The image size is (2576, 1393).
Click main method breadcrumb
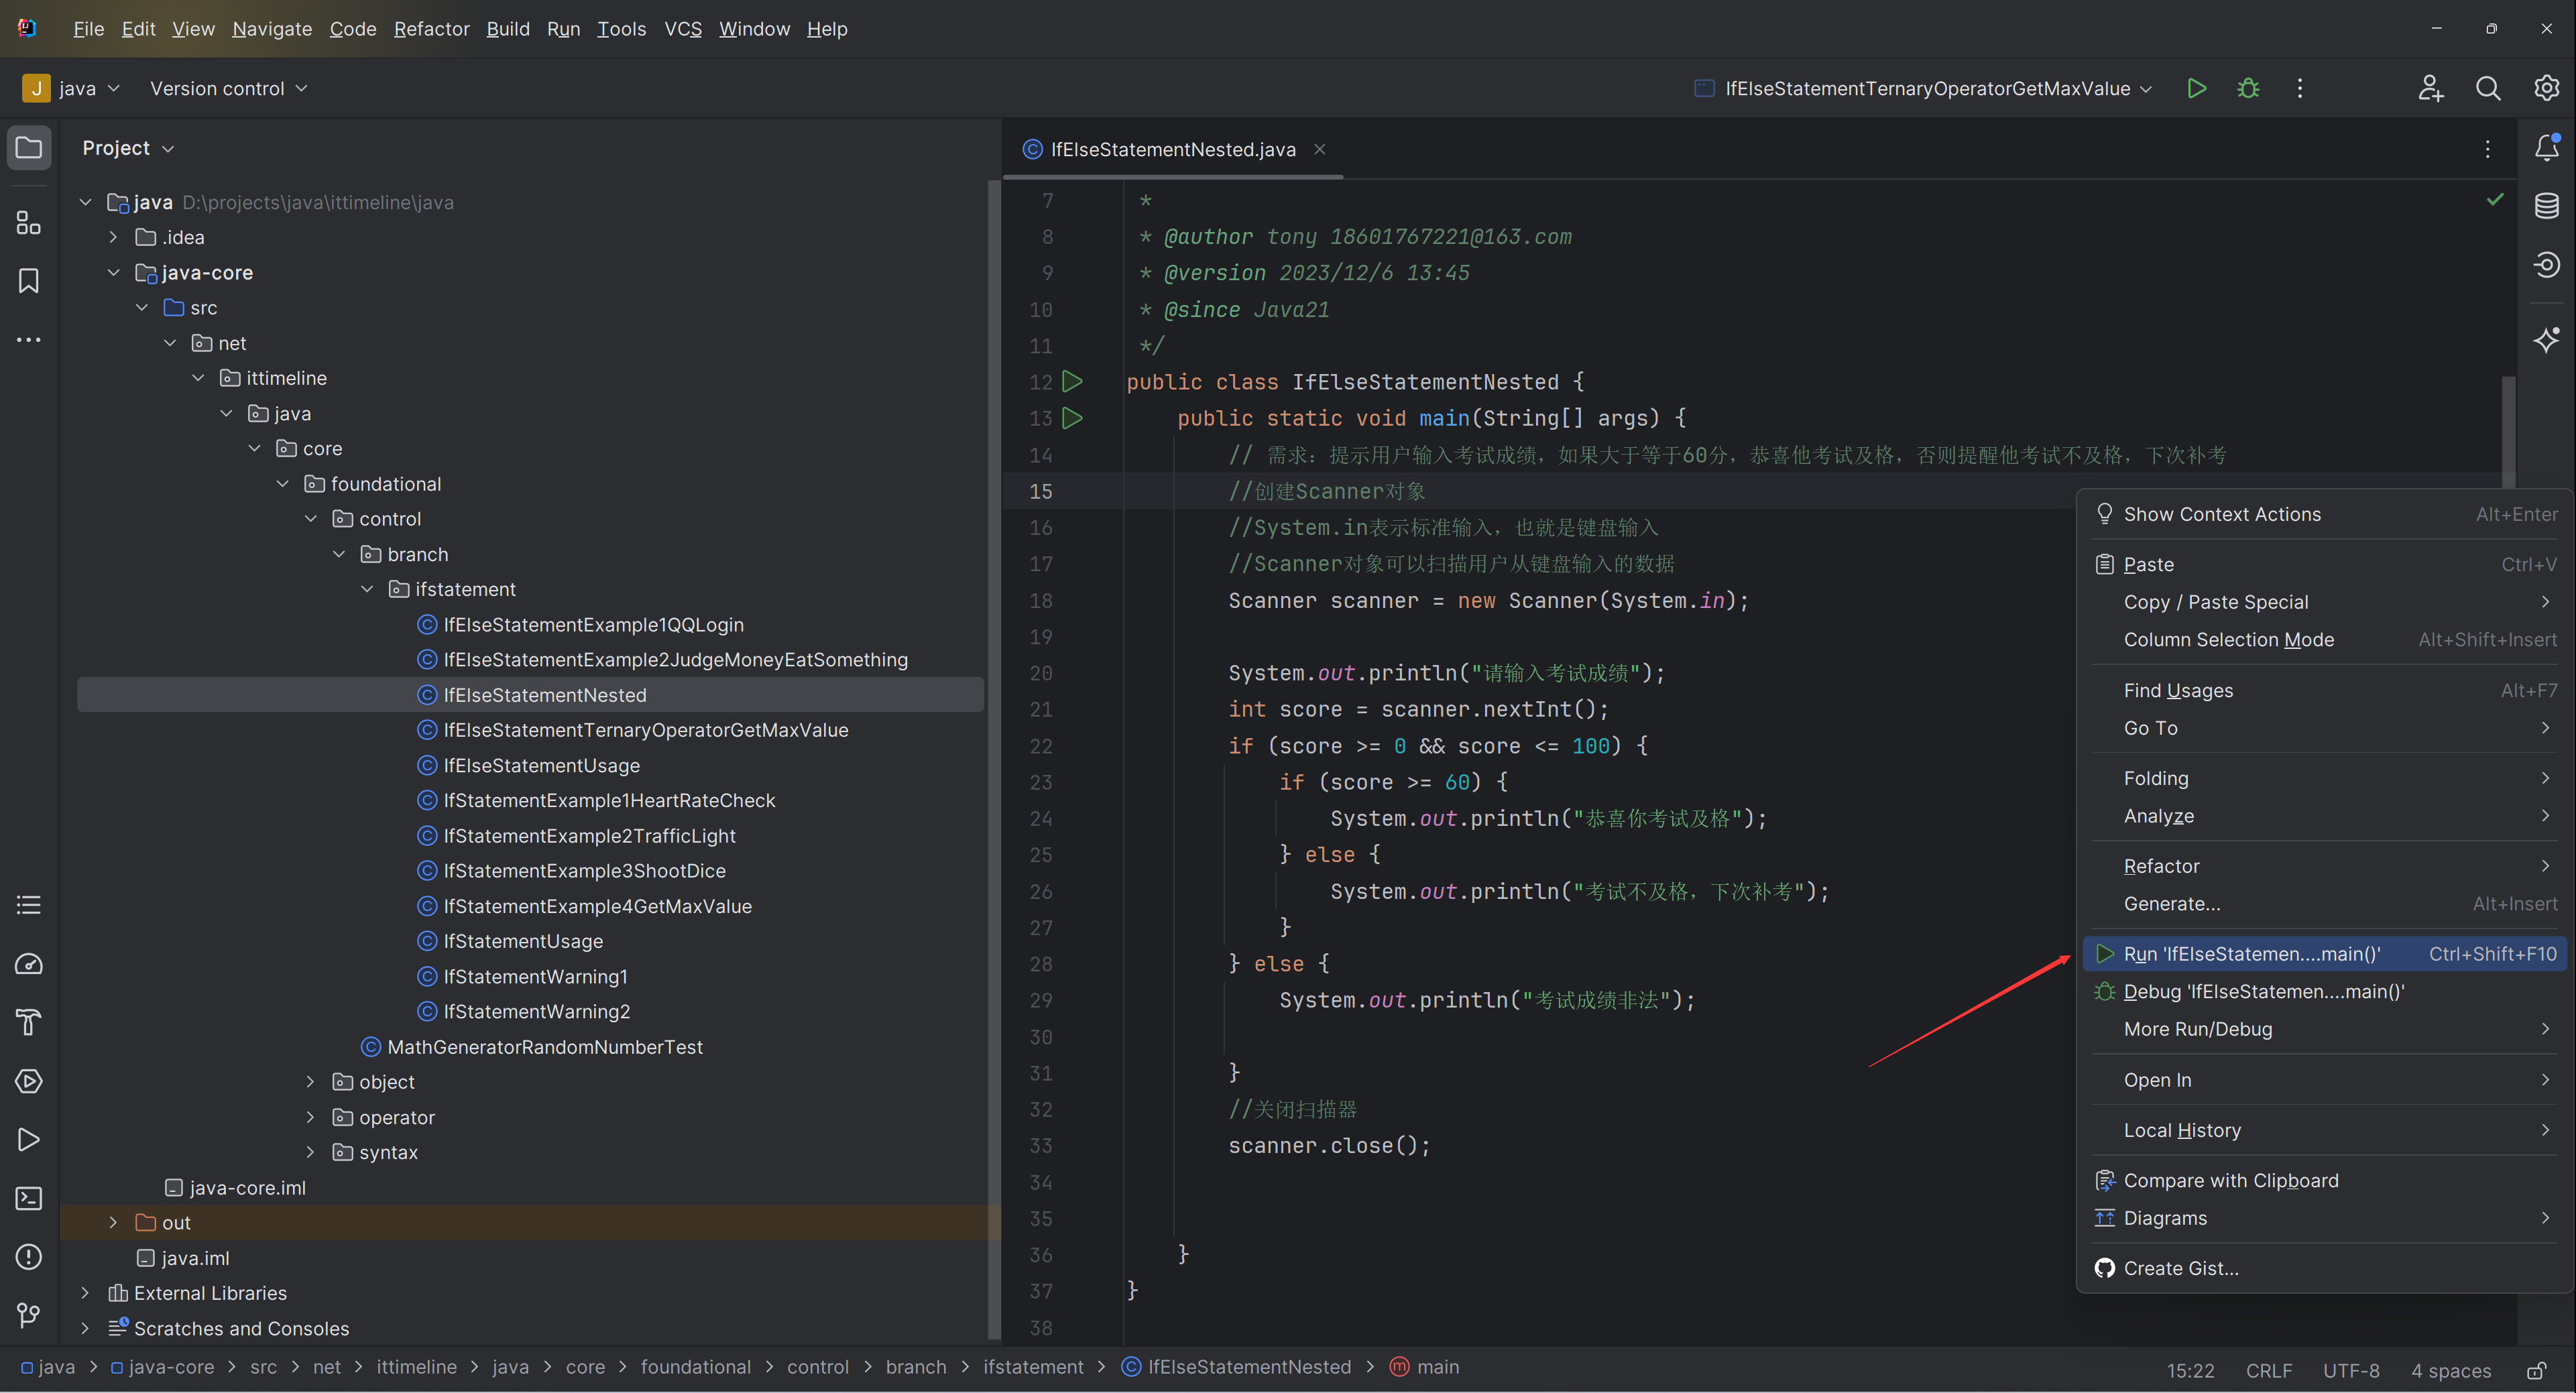[1425, 1367]
